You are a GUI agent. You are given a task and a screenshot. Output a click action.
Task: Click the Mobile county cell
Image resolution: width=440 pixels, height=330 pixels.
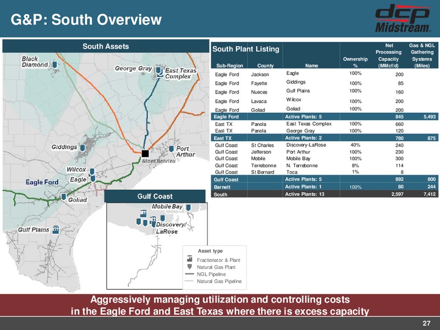258,158
